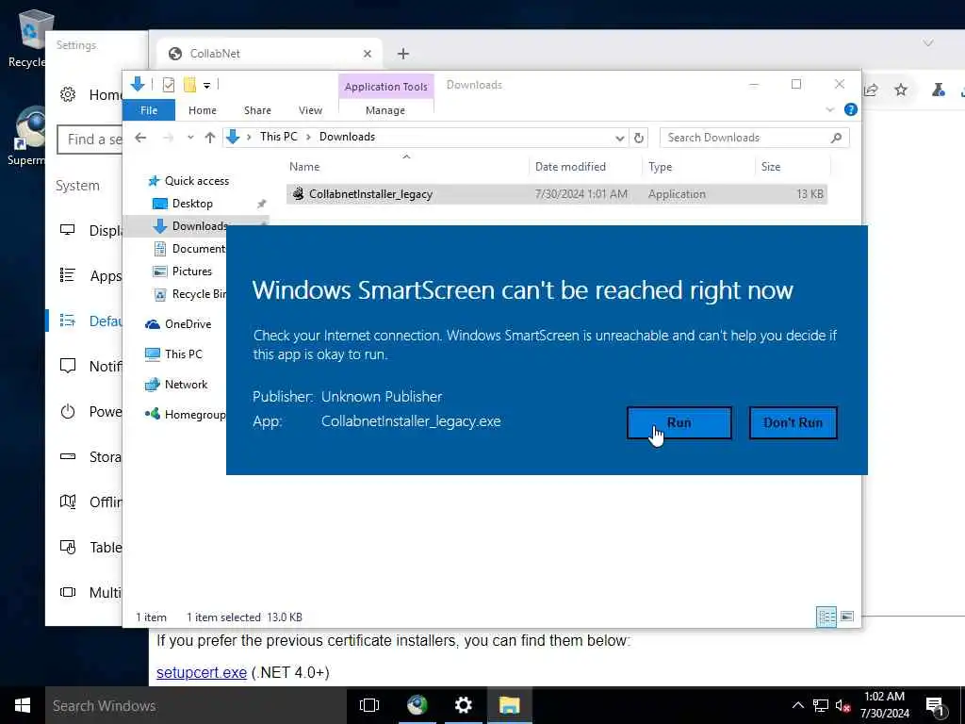Open Task View on the taskbar

369,705
